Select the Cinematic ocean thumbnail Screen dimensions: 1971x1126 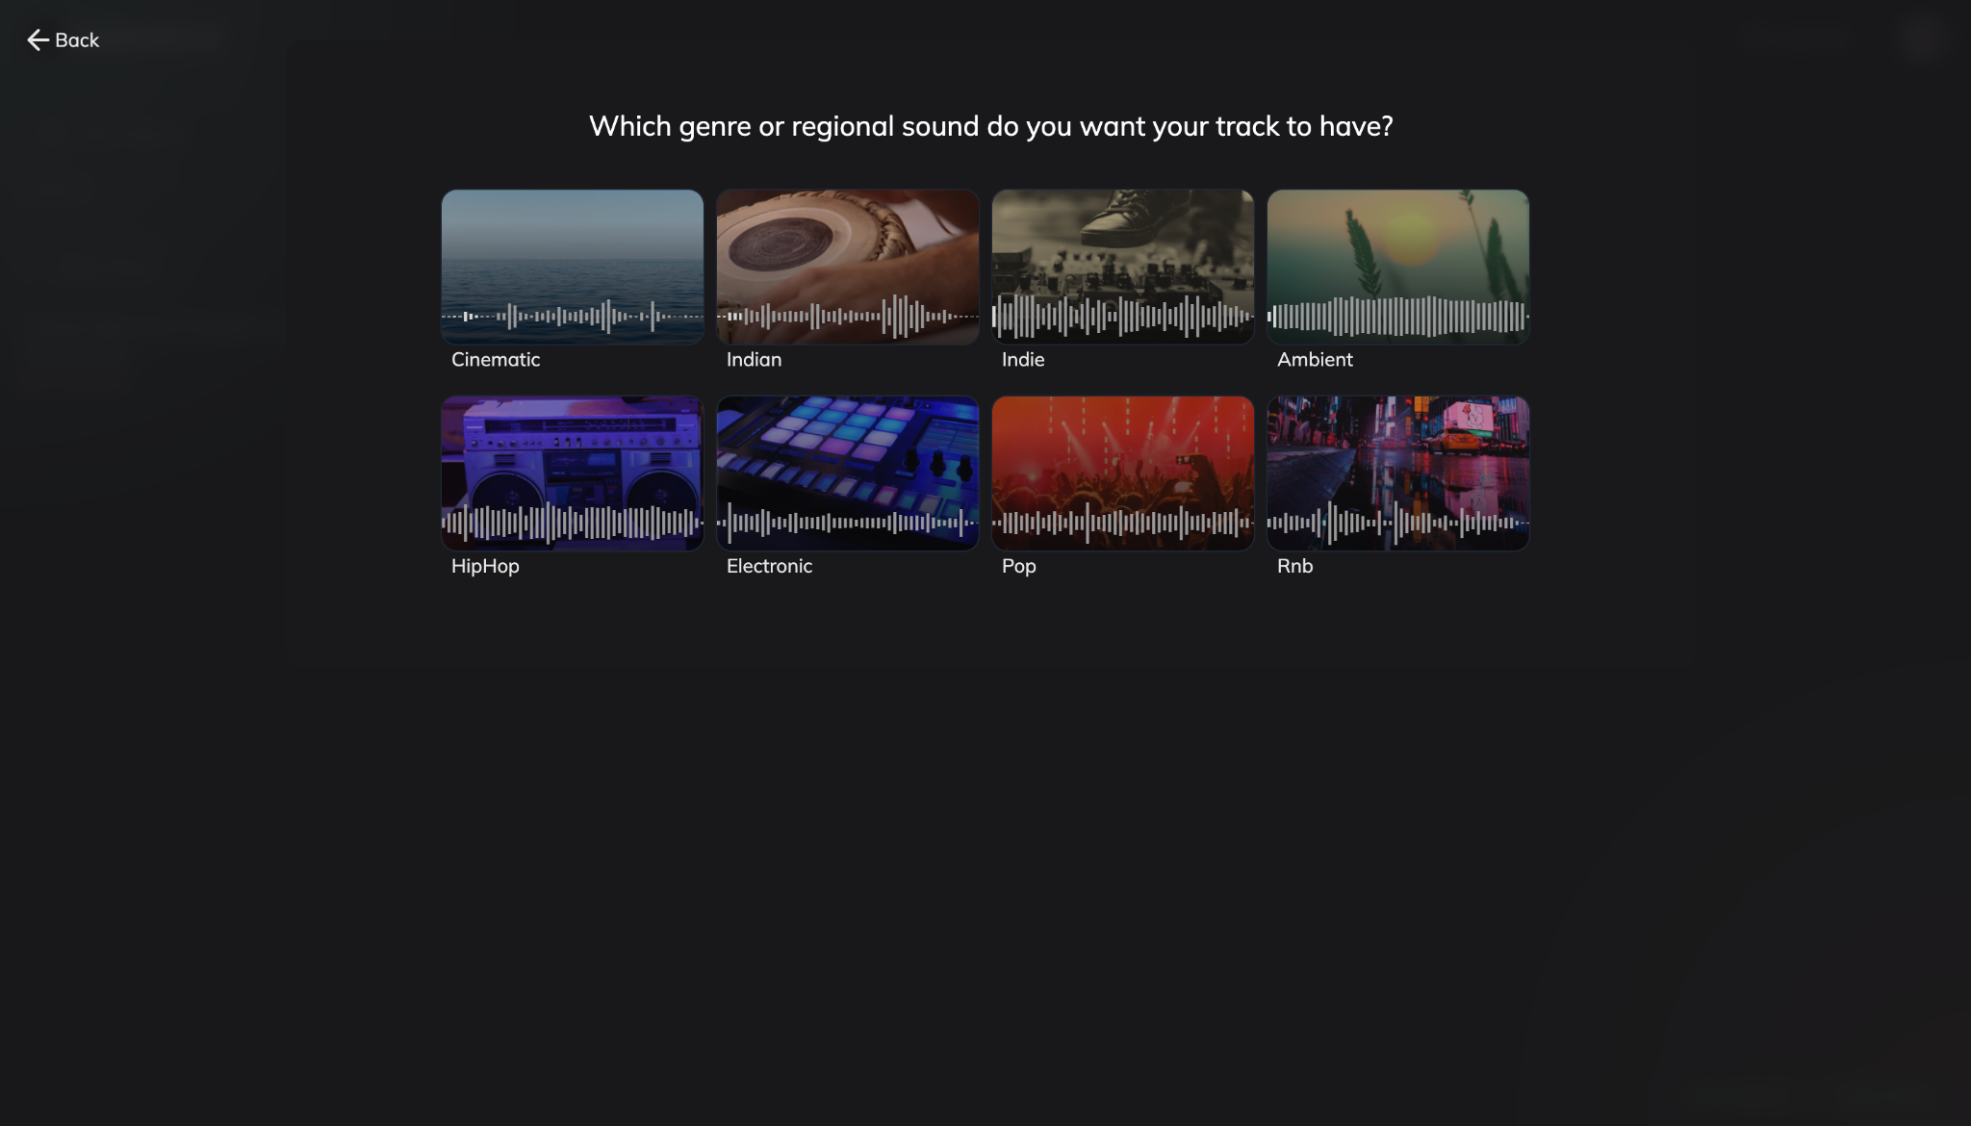(573, 267)
